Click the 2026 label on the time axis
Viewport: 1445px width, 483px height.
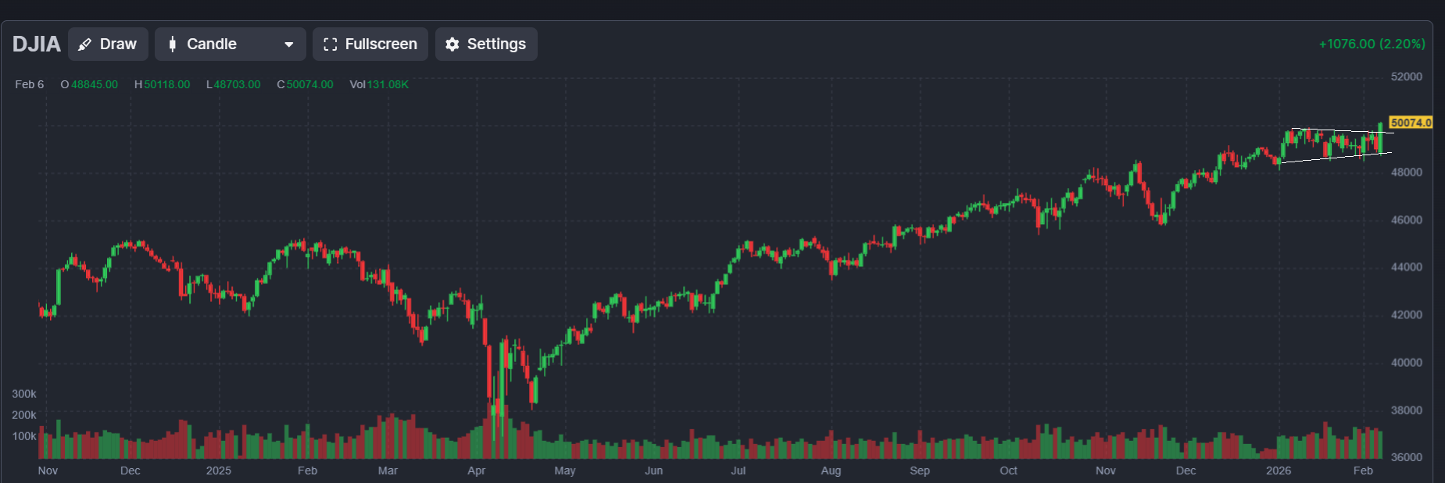point(1279,471)
